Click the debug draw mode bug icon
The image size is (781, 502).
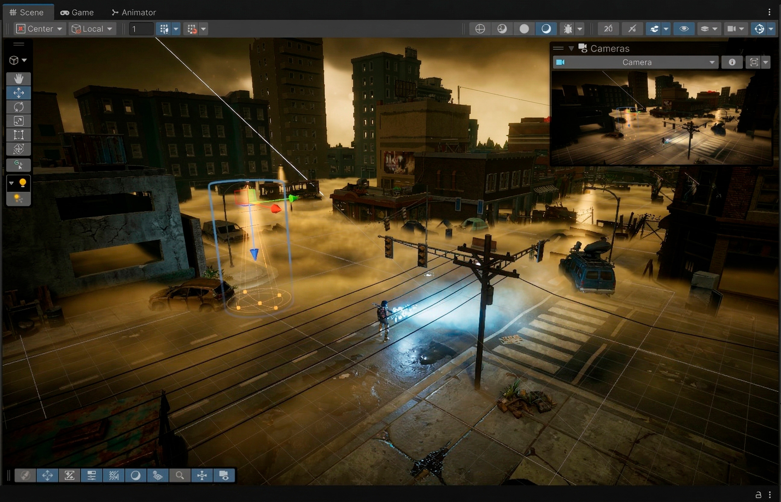point(568,29)
